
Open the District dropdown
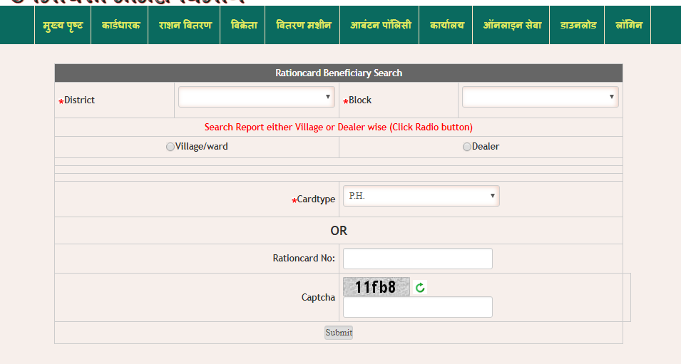click(256, 97)
